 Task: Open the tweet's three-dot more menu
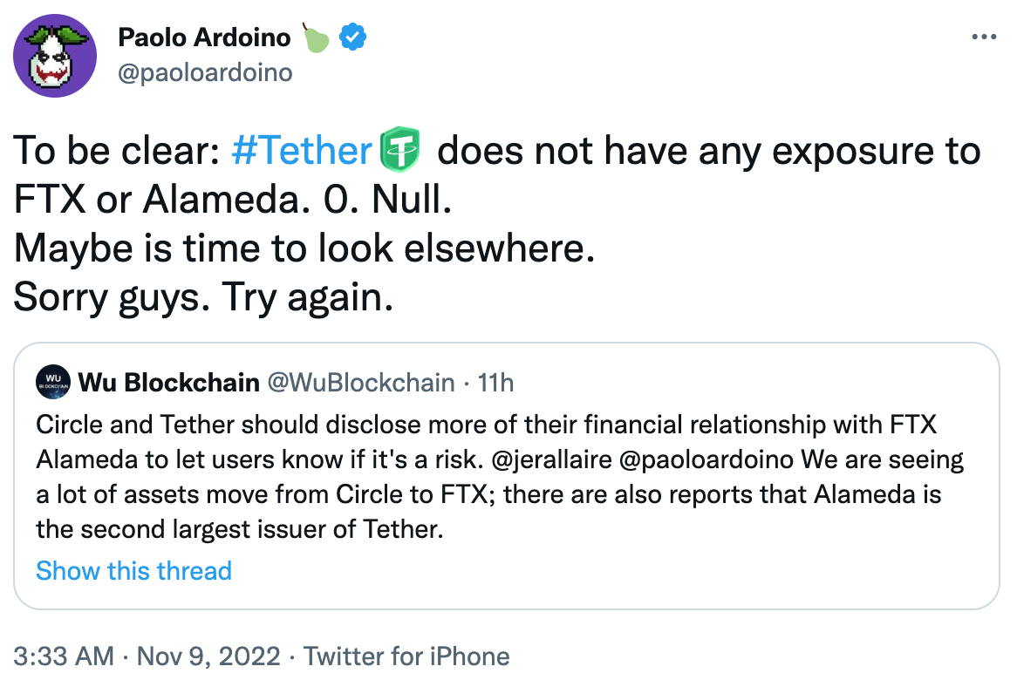(983, 37)
